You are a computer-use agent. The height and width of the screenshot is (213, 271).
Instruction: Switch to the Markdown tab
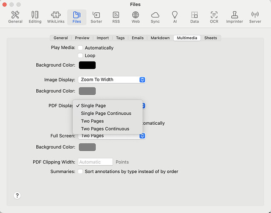point(160,38)
